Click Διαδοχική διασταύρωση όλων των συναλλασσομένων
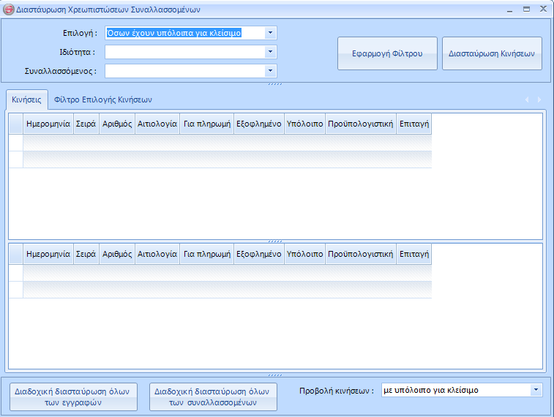 click(213, 397)
